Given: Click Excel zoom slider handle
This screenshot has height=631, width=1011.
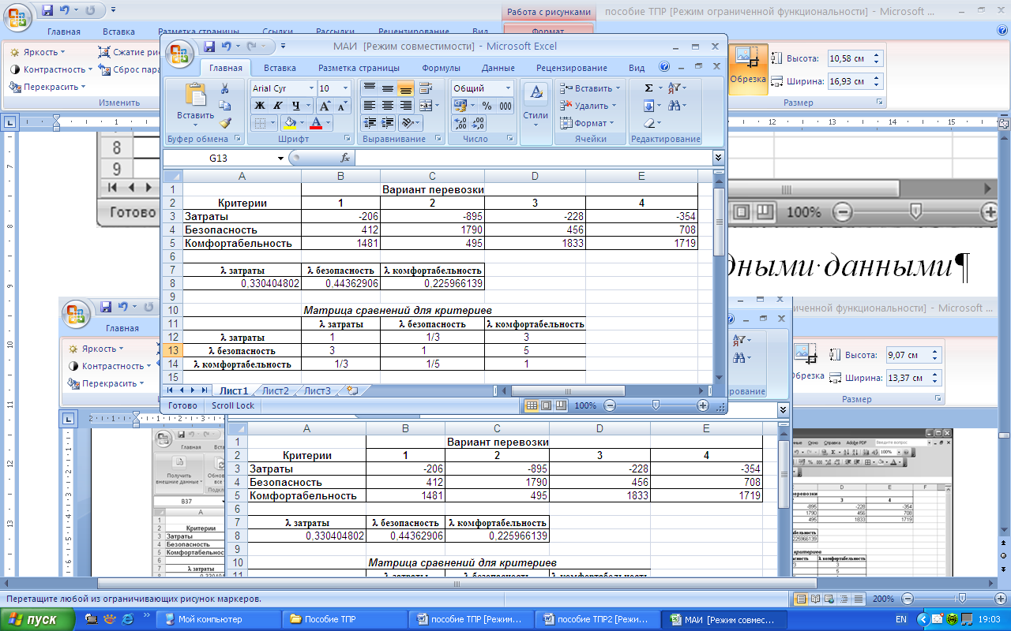Looking at the screenshot, I should click(655, 405).
